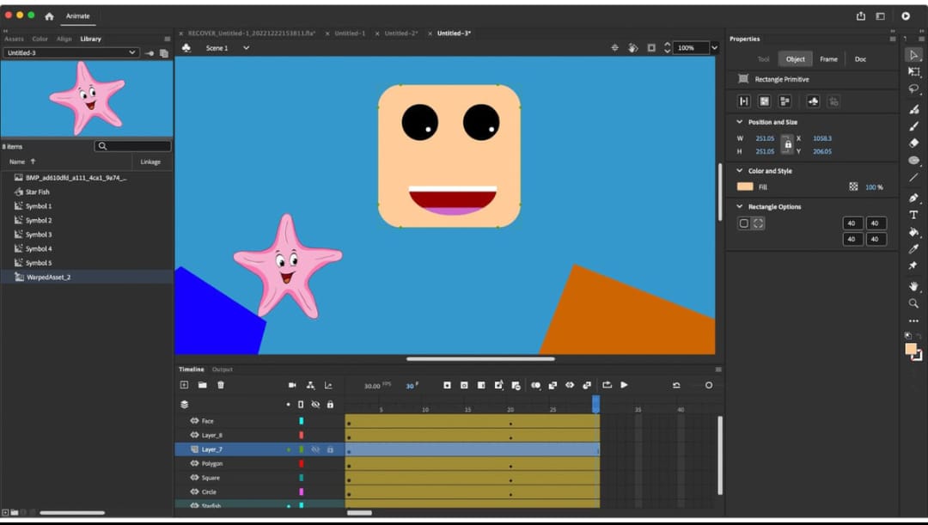Toggle Layer_7 visibility eye icon

[315, 449]
